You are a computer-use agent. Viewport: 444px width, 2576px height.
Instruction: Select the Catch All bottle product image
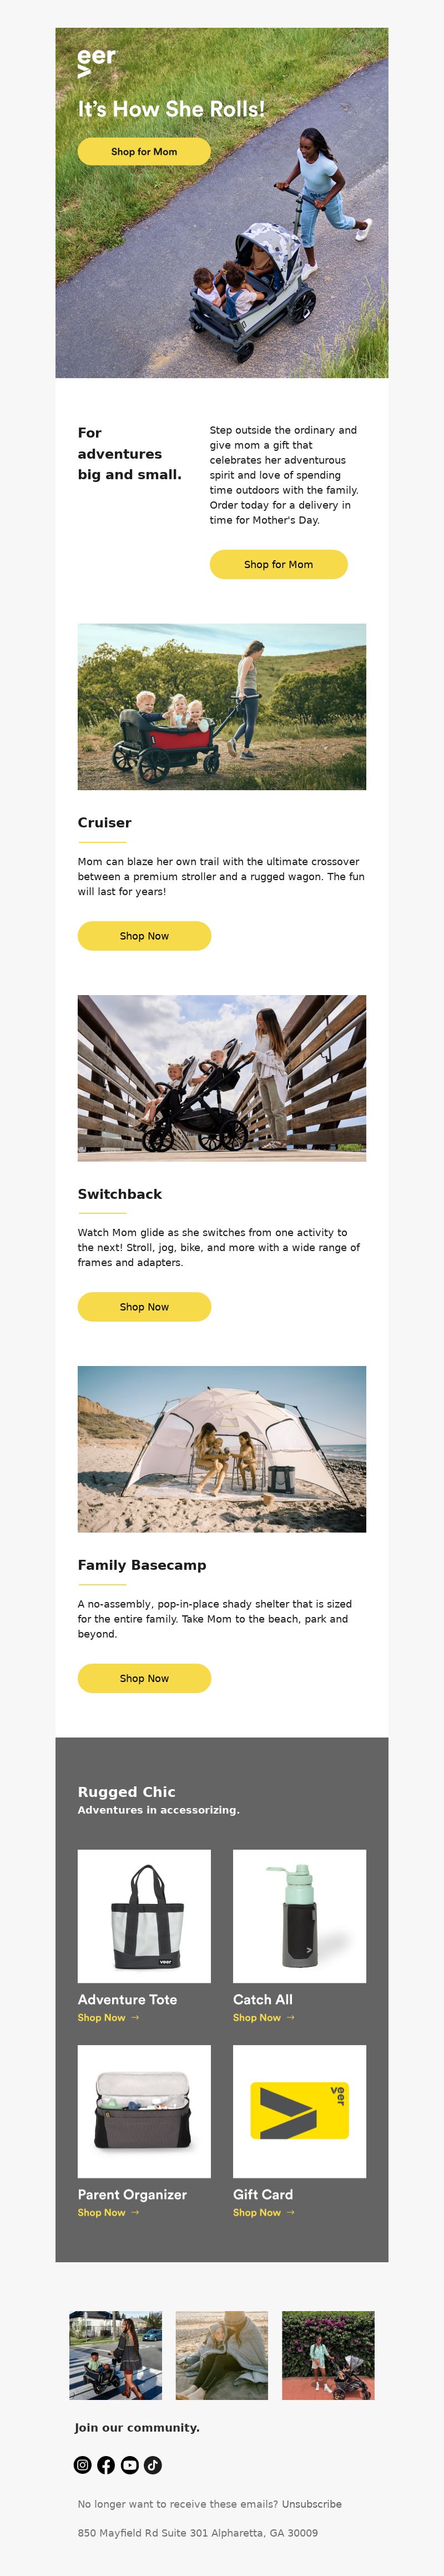pos(299,1916)
